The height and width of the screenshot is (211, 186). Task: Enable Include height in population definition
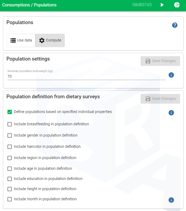click(x=10, y=189)
